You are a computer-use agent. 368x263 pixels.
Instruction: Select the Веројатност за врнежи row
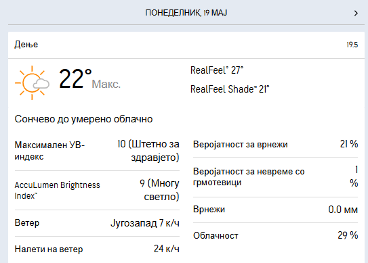point(275,144)
